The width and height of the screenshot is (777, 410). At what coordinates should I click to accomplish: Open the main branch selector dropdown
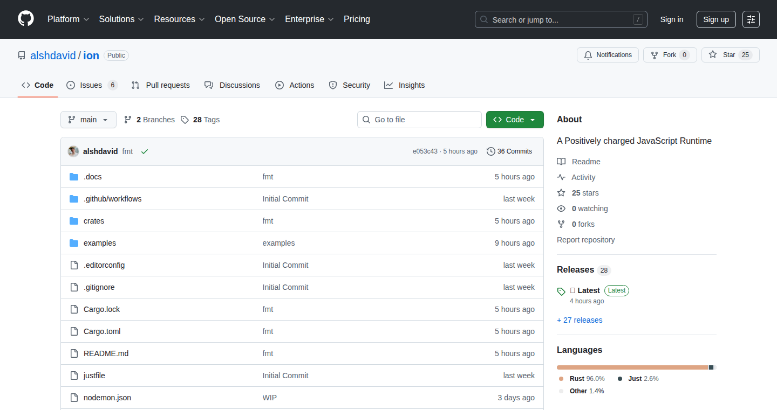[88, 120]
